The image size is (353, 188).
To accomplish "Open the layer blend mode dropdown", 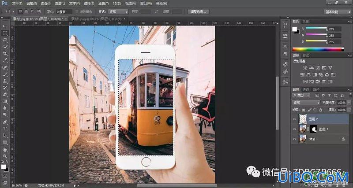I will (306, 103).
